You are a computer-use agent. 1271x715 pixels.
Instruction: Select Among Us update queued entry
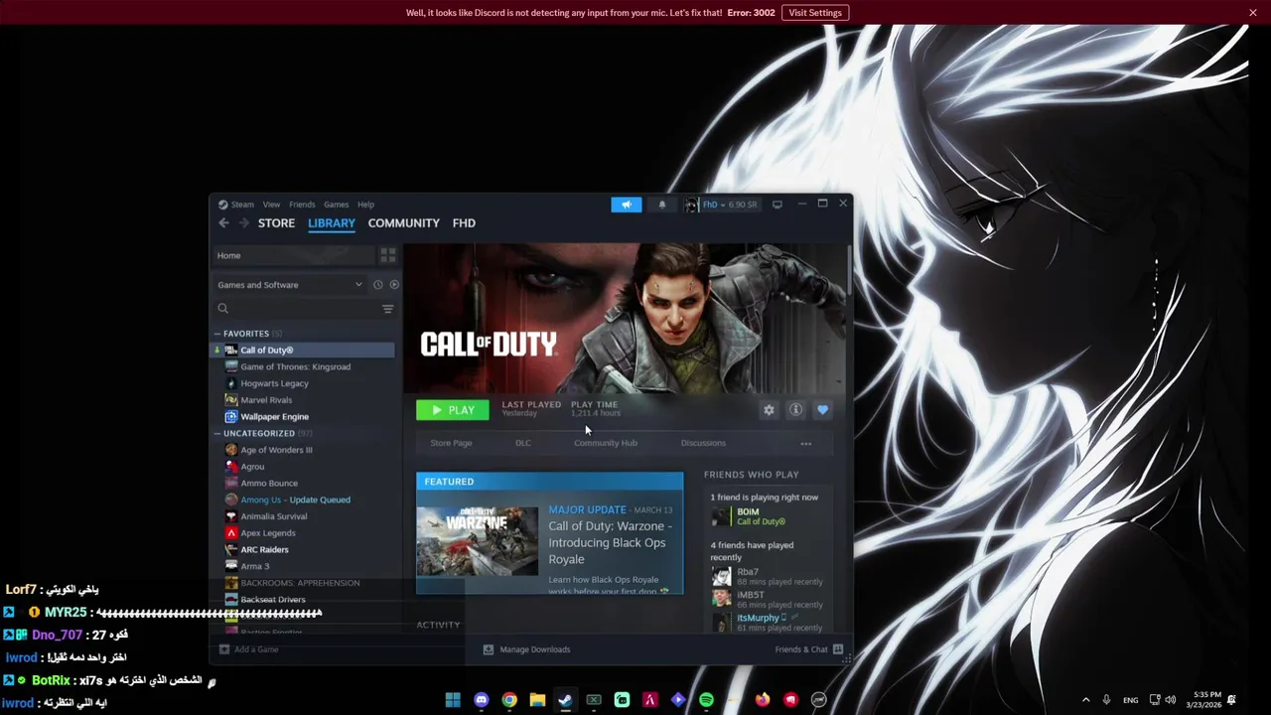click(x=295, y=500)
